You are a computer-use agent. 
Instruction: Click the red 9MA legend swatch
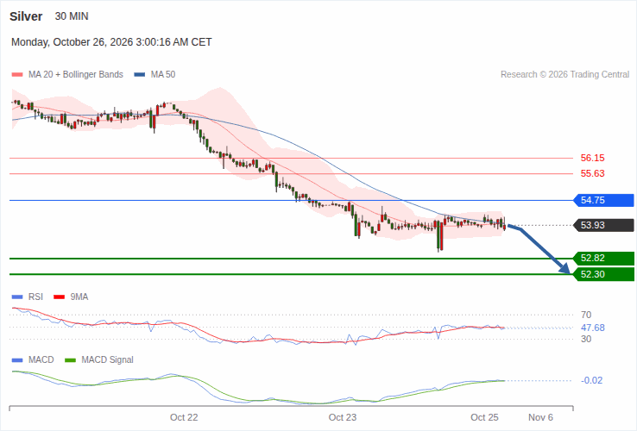(60, 297)
